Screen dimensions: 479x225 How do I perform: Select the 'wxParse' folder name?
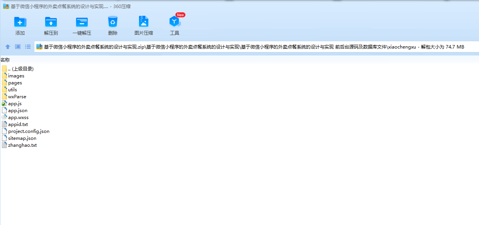click(17, 97)
